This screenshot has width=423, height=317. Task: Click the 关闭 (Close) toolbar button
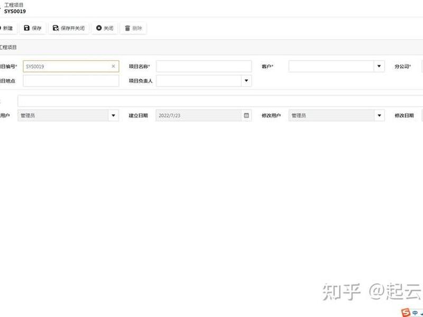point(105,28)
